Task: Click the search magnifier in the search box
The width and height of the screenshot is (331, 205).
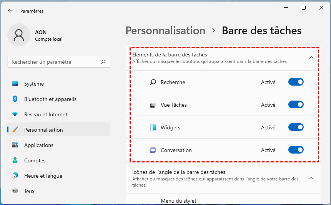Action: tap(103, 62)
